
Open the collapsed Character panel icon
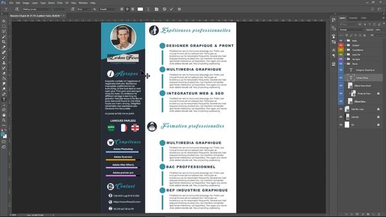(x=334, y=50)
